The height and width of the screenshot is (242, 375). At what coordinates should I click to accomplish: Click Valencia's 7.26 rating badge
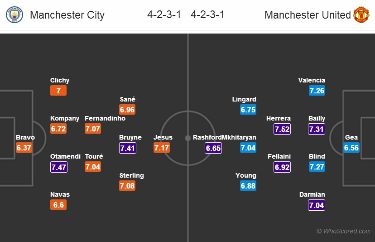pos(317,91)
